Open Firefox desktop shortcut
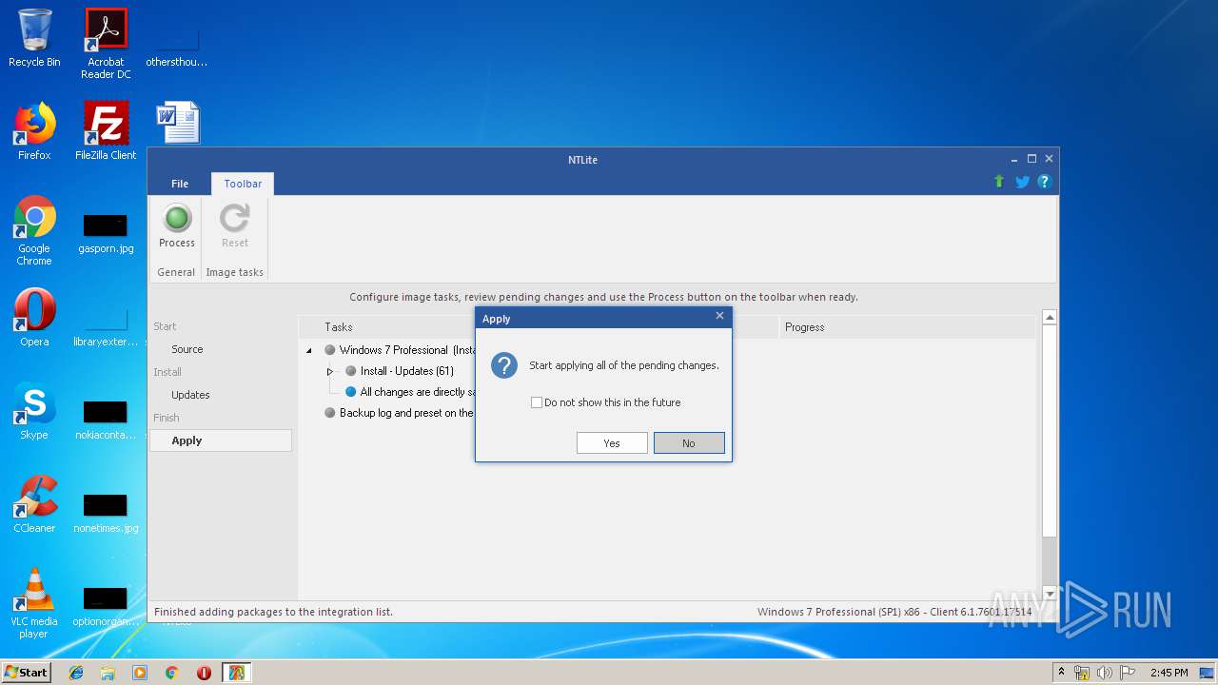1218x685 pixels. coord(34,131)
